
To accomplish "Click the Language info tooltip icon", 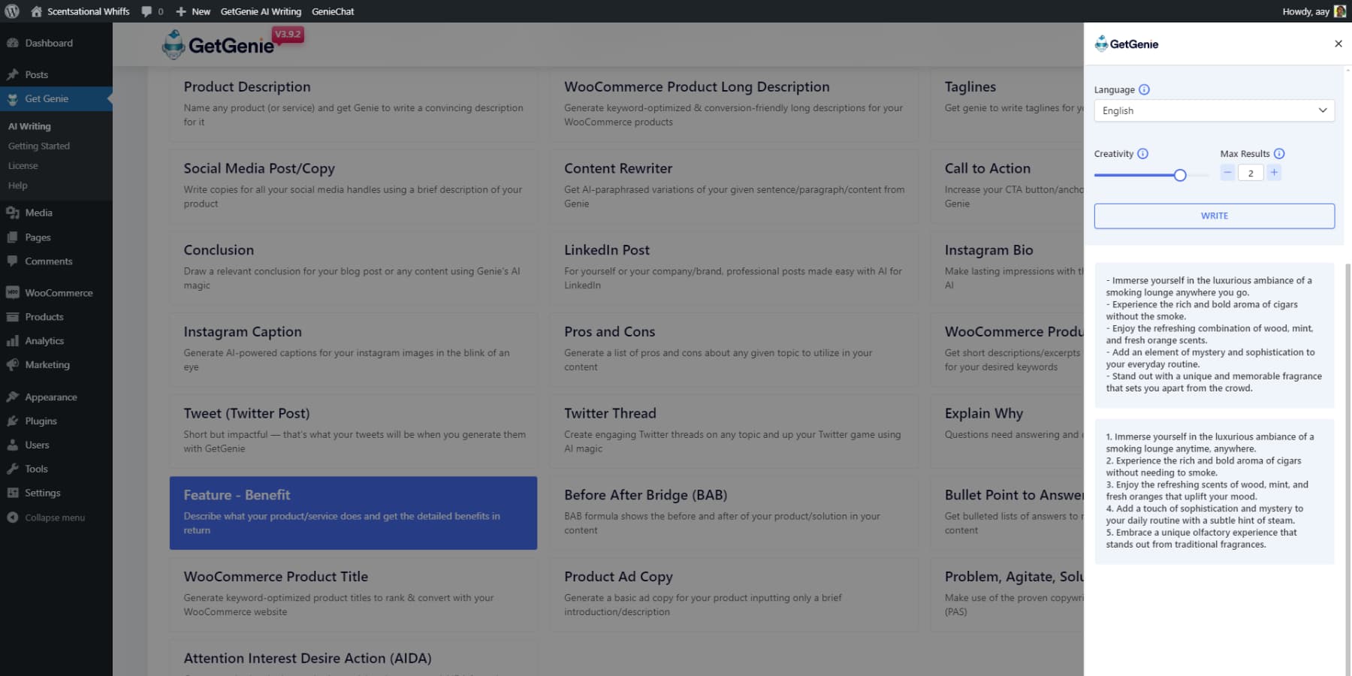I will pos(1145,89).
